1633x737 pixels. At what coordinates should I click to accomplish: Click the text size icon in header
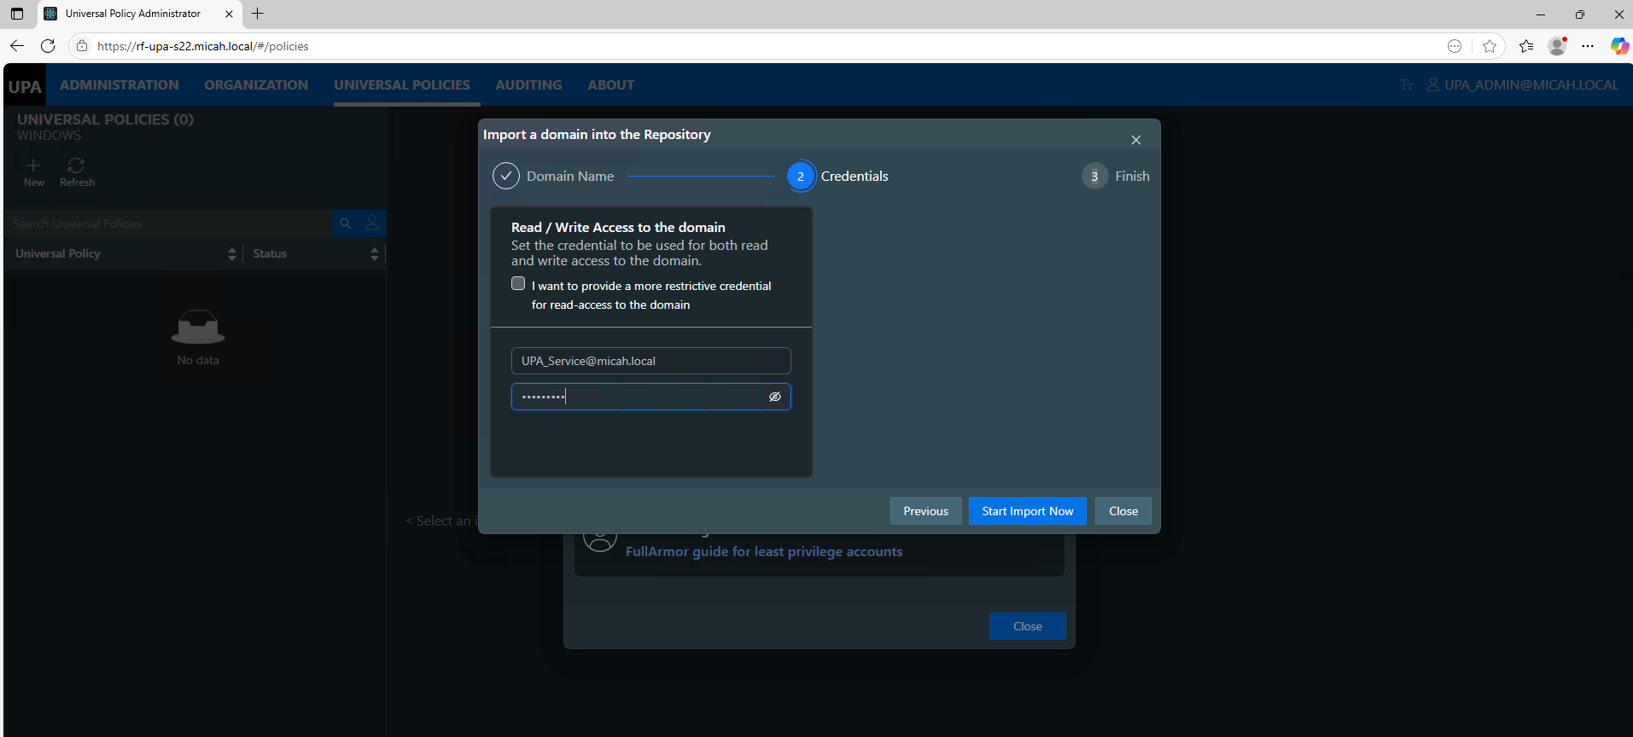coord(1407,85)
